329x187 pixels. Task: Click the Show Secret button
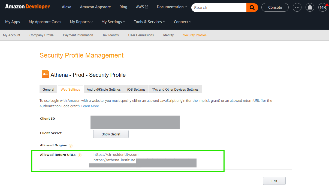(x=111, y=134)
